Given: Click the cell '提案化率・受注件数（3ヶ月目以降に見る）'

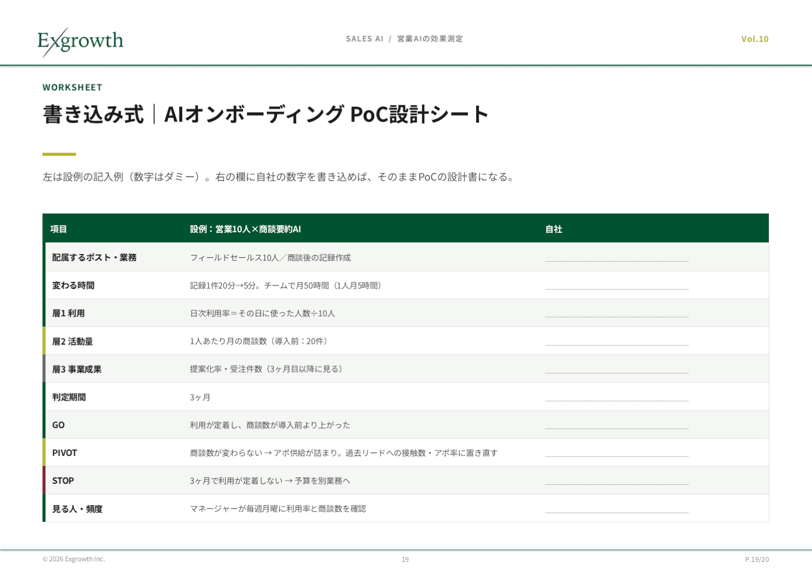Looking at the screenshot, I should pos(268,369).
